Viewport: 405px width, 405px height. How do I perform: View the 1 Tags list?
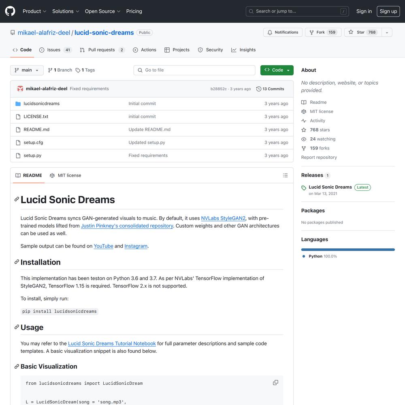click(85, 70)
